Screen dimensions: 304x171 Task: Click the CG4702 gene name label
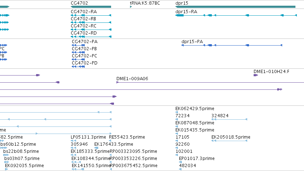pos(79,3)
